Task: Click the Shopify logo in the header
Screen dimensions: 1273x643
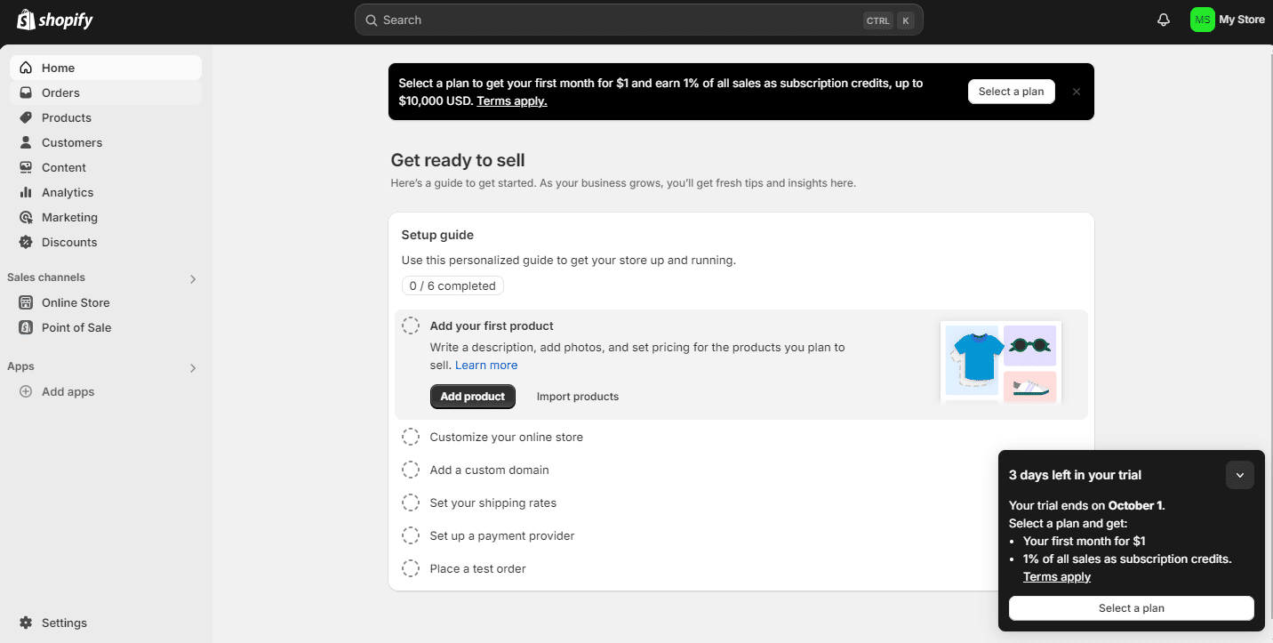Action: (55, 20)
